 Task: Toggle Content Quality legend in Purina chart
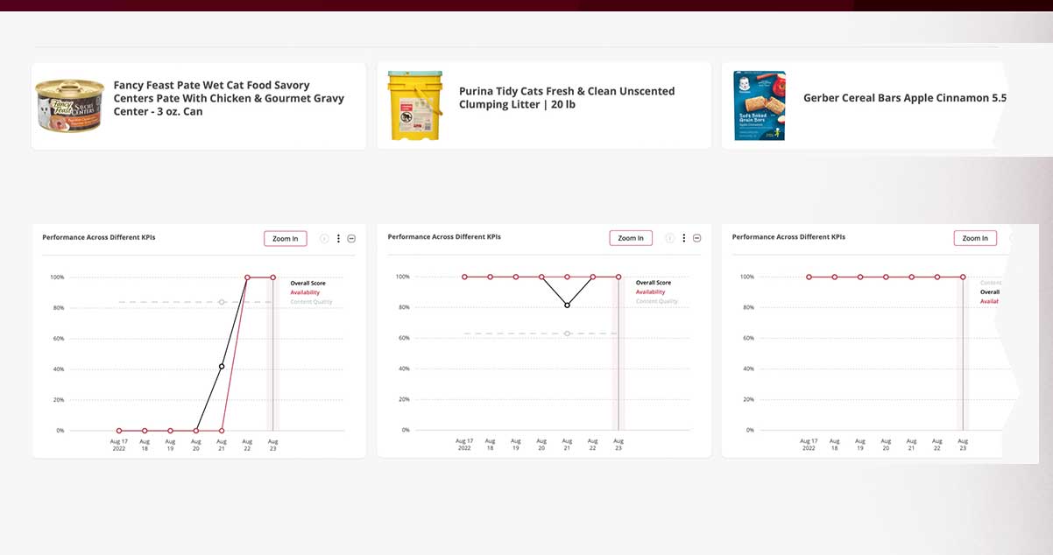tap(657, 301)
